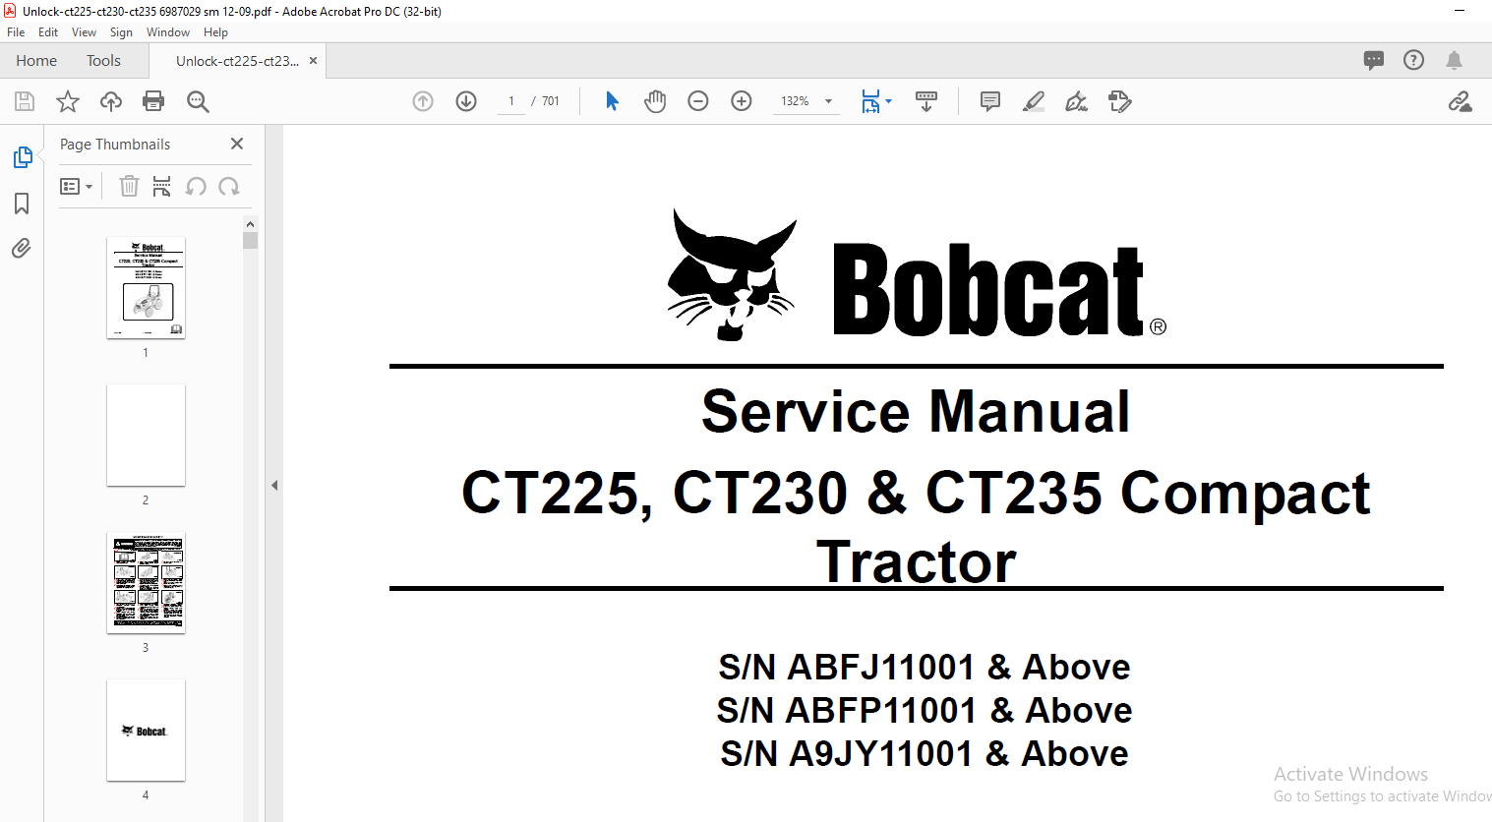Select the Hand pan tool
The image size is (1492, 822).
point(655,101)
